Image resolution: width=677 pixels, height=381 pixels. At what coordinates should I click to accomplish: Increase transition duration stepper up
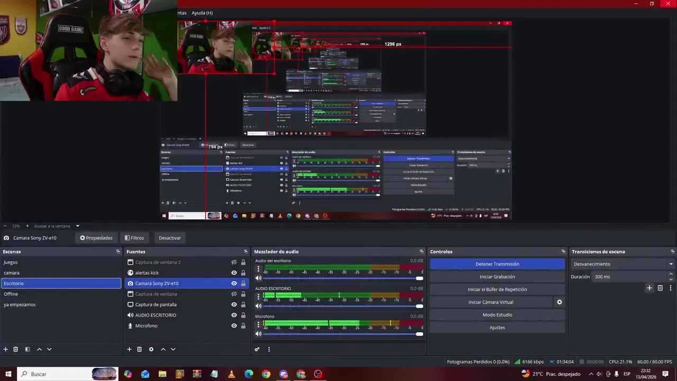point(671,274)
